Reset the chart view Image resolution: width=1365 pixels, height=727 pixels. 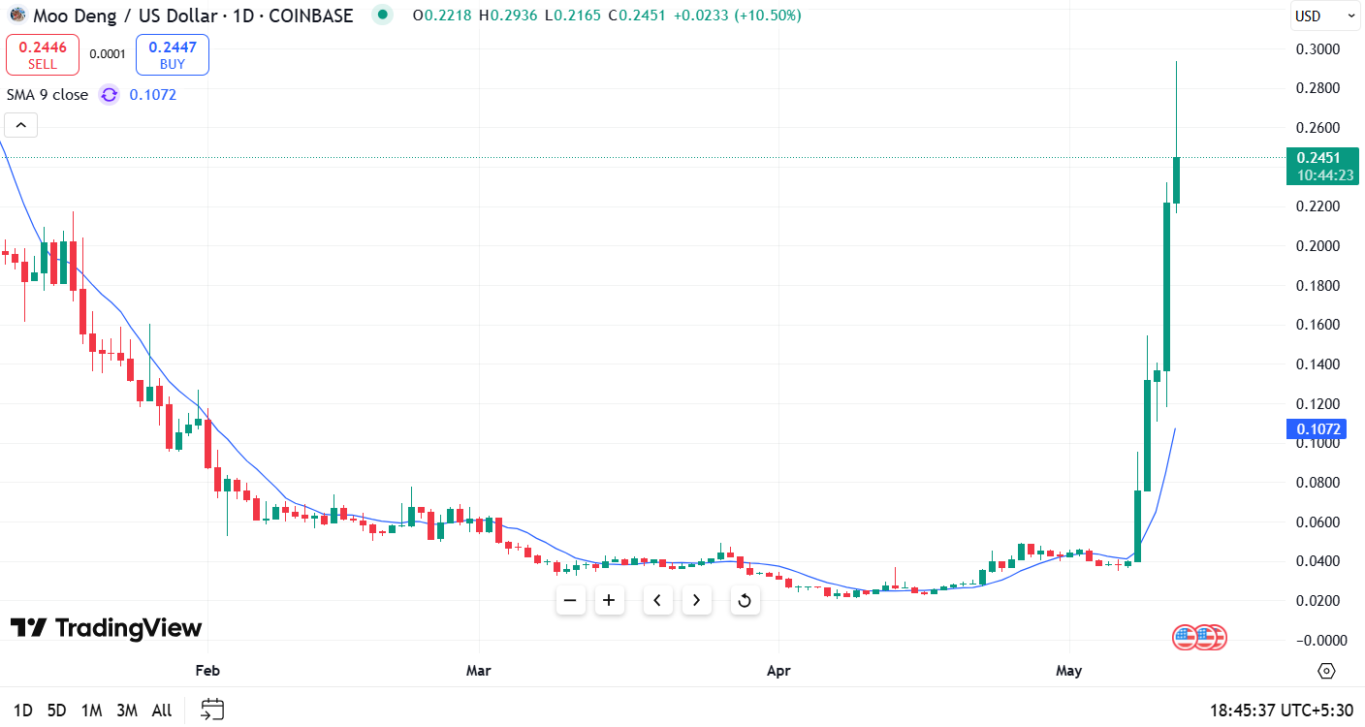point(745,600)
